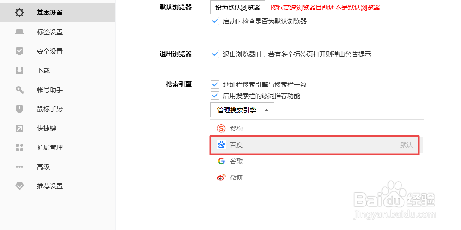This screenshot has height=230, width=461.
Task: Click the Weibo logo icon
Action: [221, 177]
